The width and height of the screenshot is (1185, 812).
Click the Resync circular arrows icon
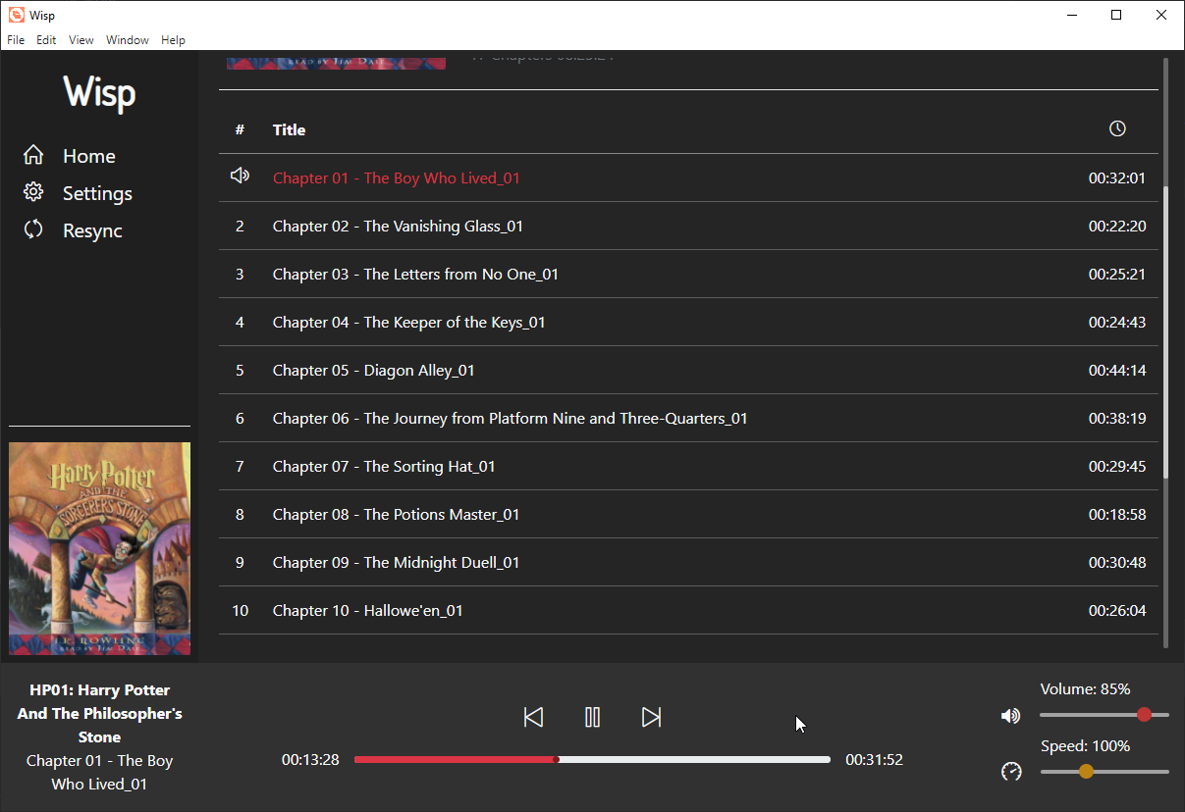[33, 229]
